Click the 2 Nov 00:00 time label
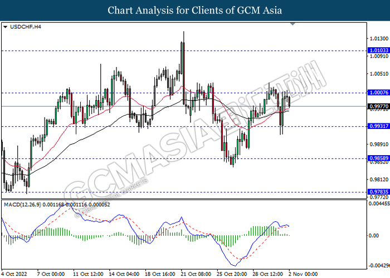This screenshot has height=278, width=390. [303, 274]
